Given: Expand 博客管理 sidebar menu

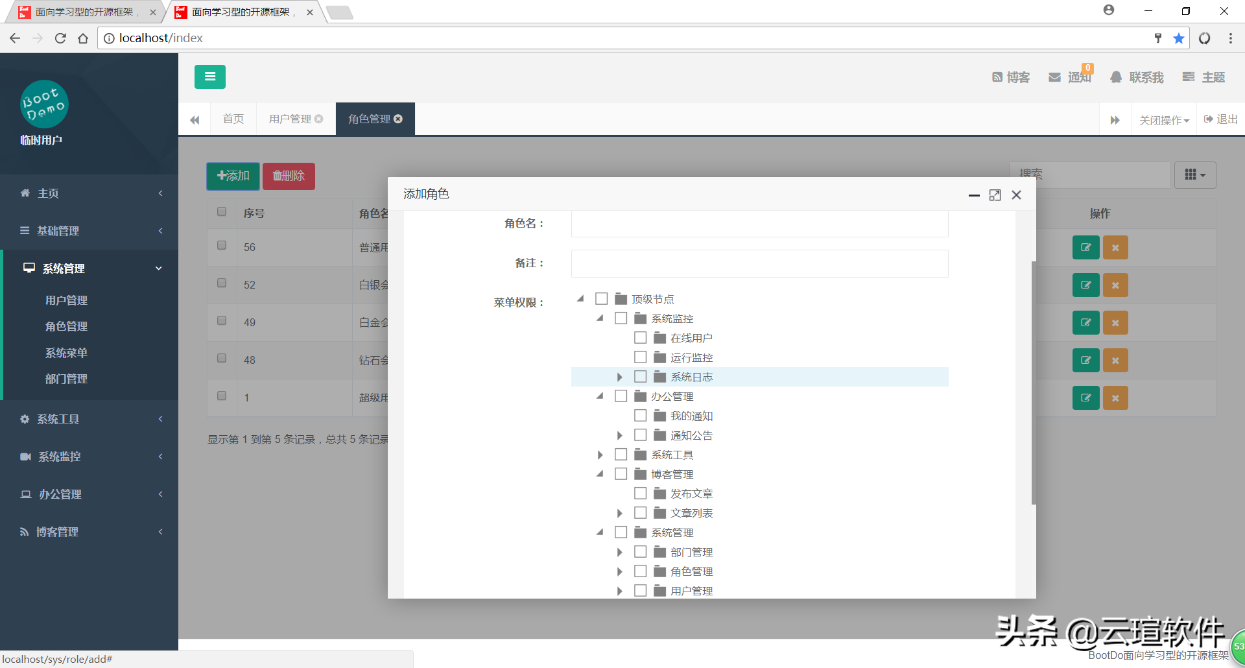Looking at the screenshot, I should click(89, 532).
